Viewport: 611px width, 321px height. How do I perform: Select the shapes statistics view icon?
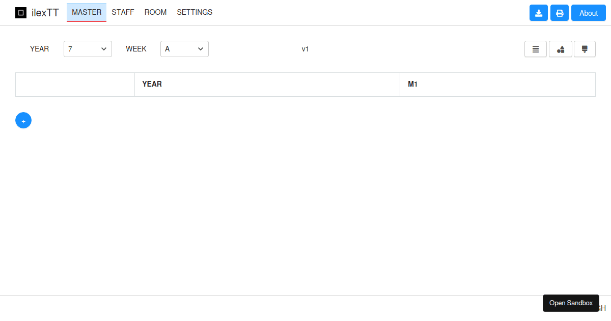point(560,49)
